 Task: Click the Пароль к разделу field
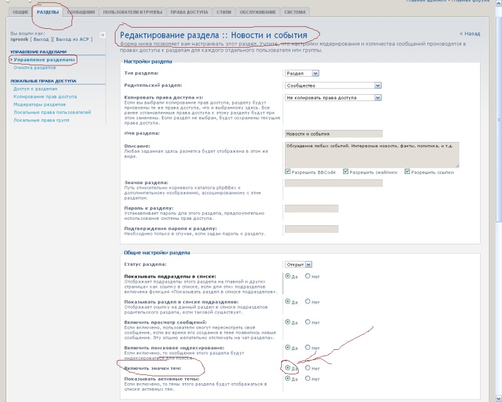311,209
